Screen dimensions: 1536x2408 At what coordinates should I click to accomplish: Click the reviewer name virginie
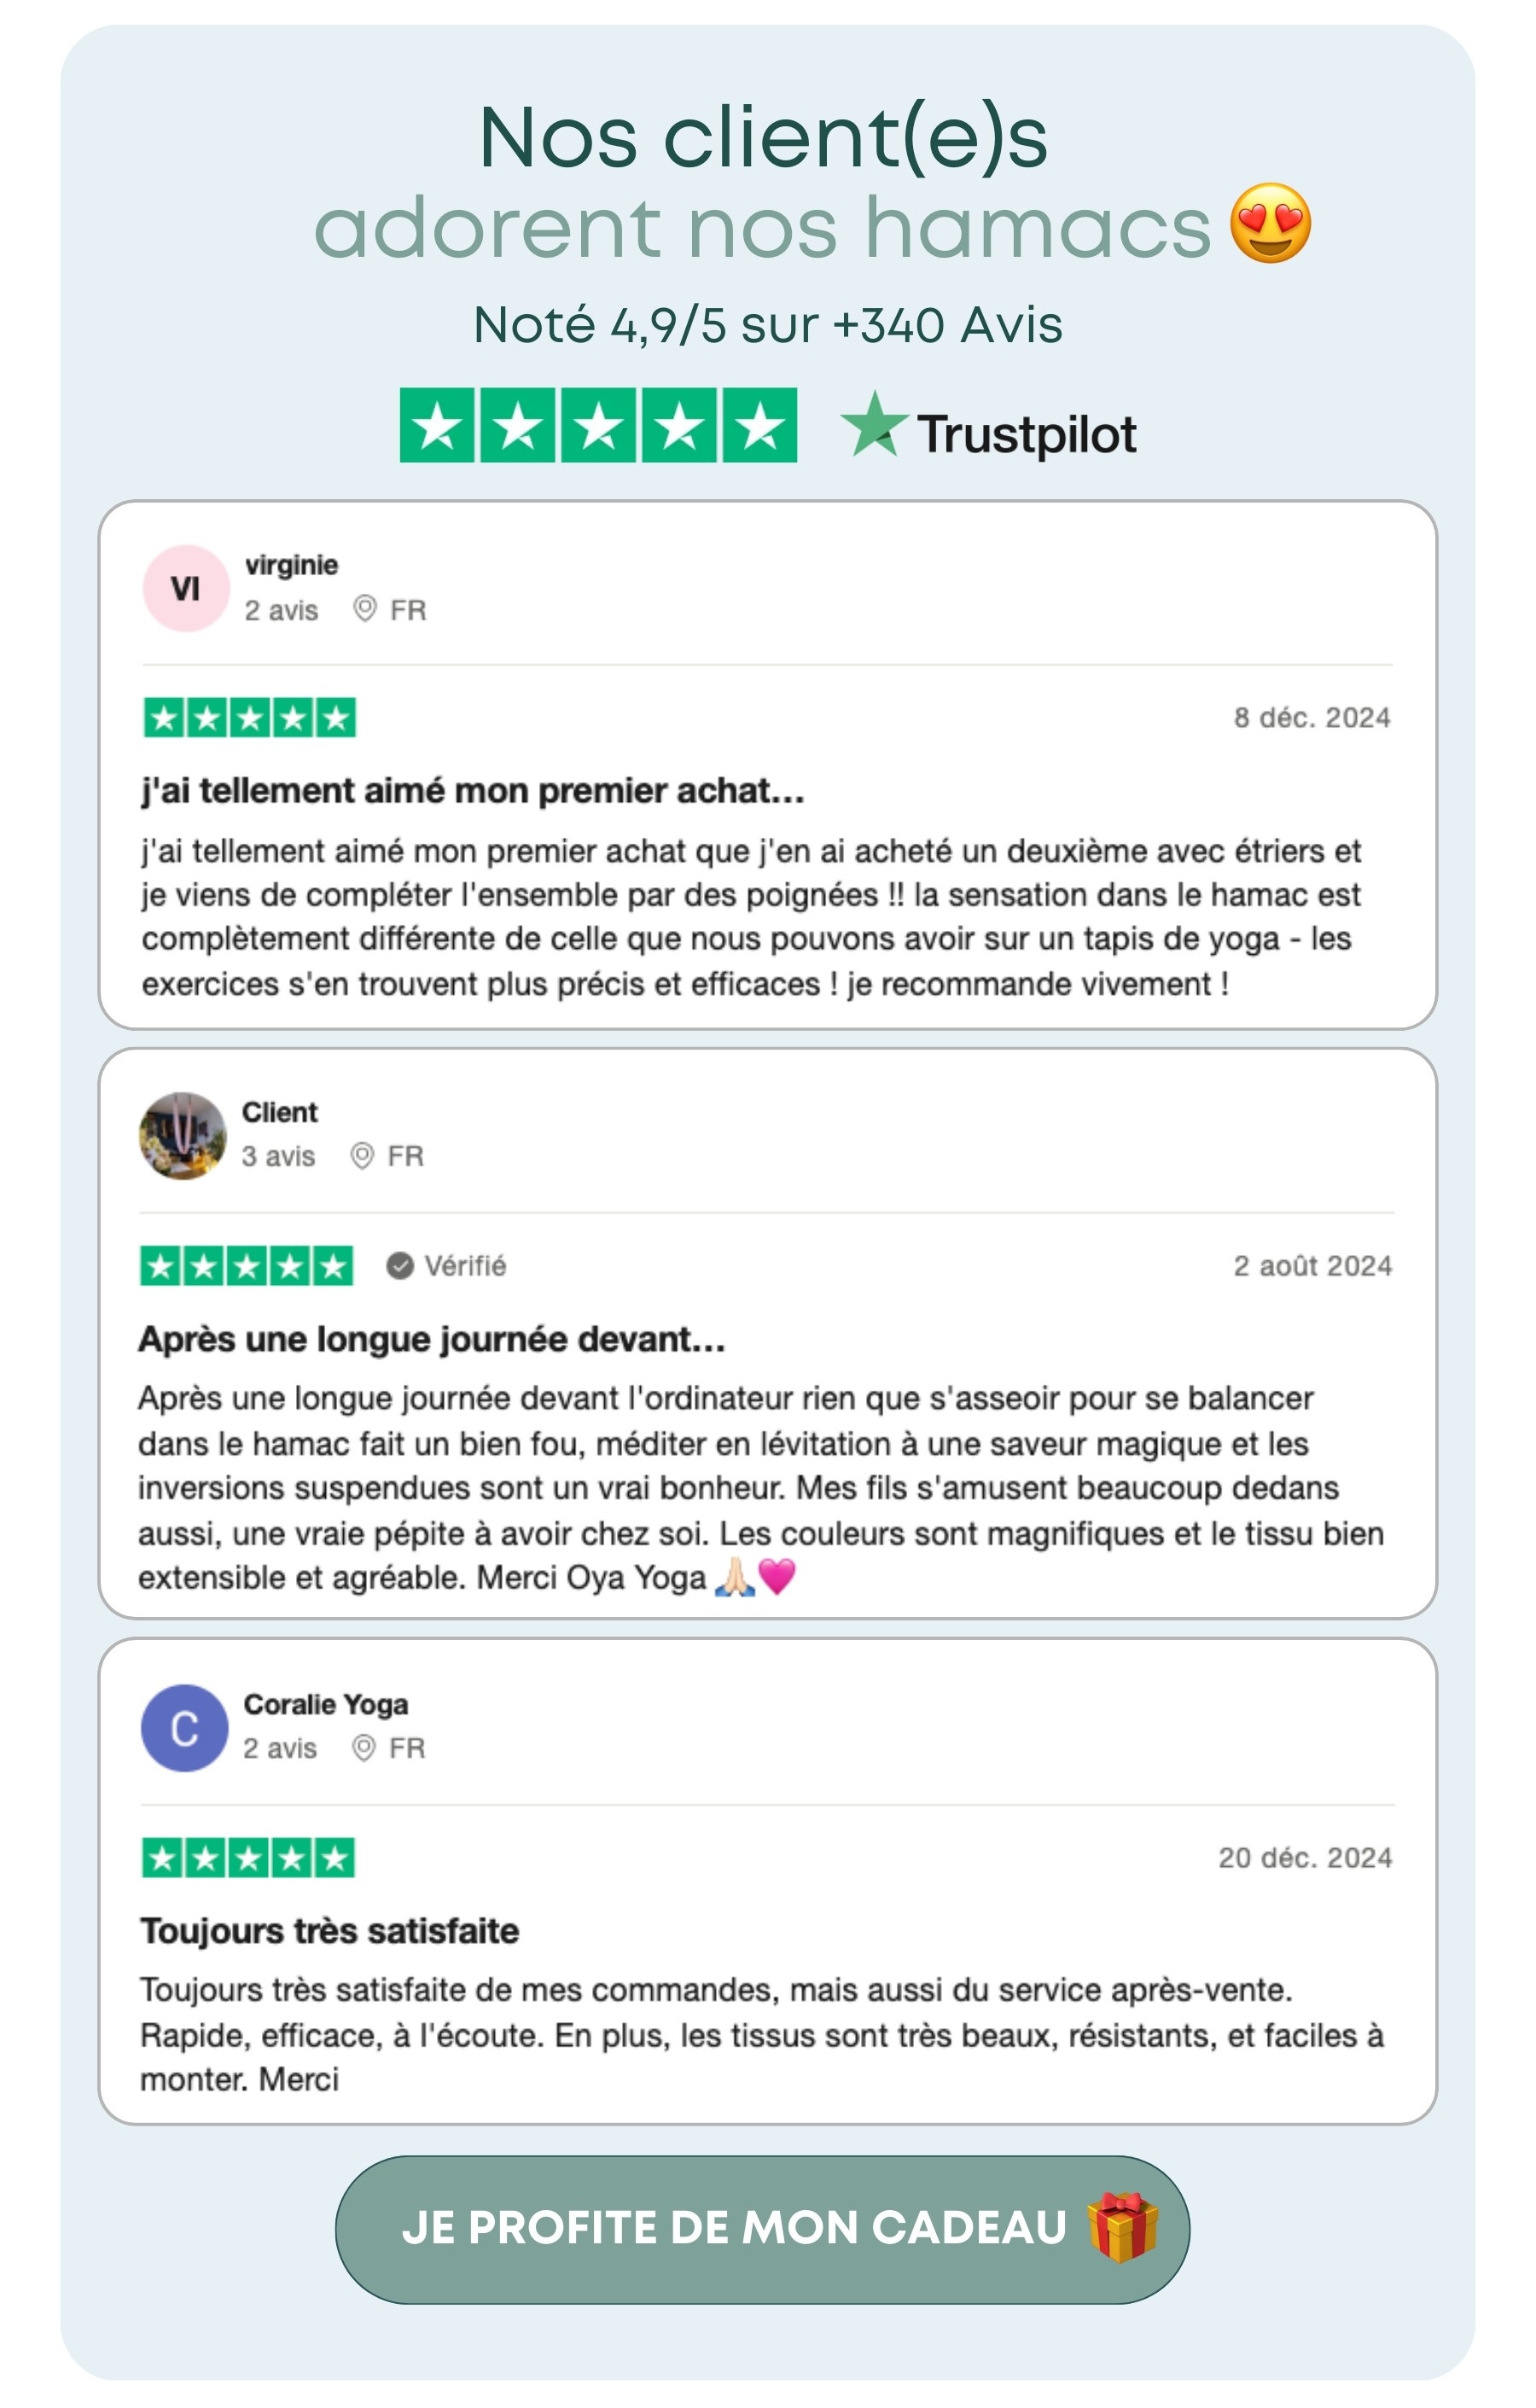tap(291, 565)
